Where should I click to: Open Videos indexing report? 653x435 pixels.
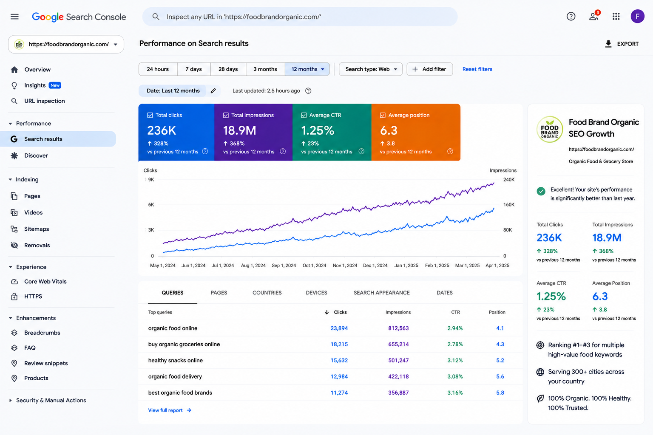click(x=33, y=212)
